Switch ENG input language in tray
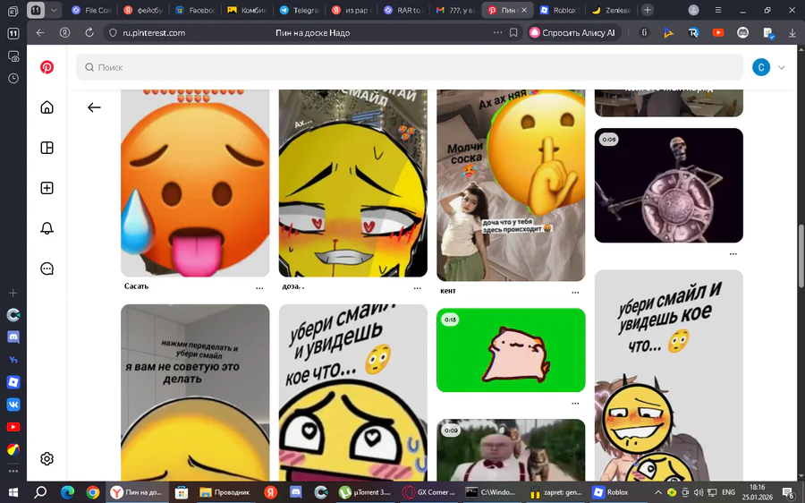 (728, 492)
